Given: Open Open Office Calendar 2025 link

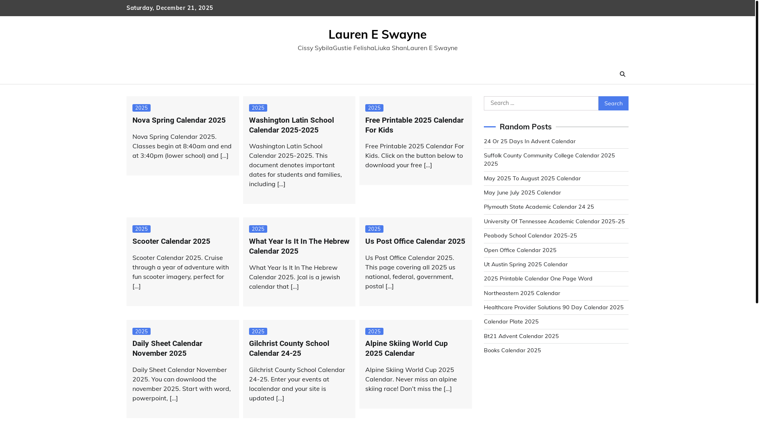Looking at the screenshot, I should pyautogui.click(x=520, y=250).
